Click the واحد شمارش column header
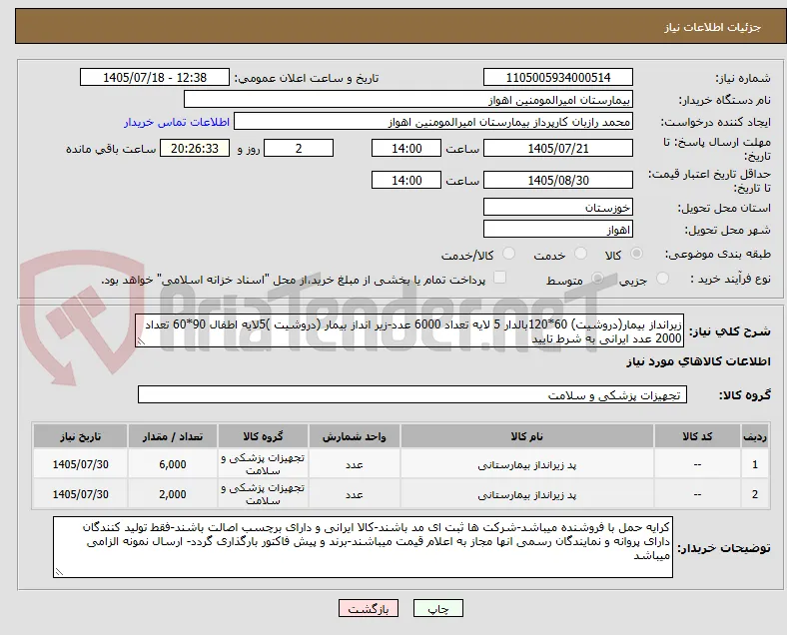787x635 pixels. coord(355,436)
